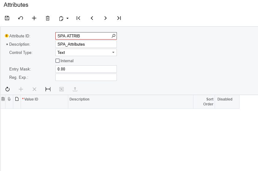Focus the Entry Mask input field
The image size is (258, 171).
[x=86, y=69]
